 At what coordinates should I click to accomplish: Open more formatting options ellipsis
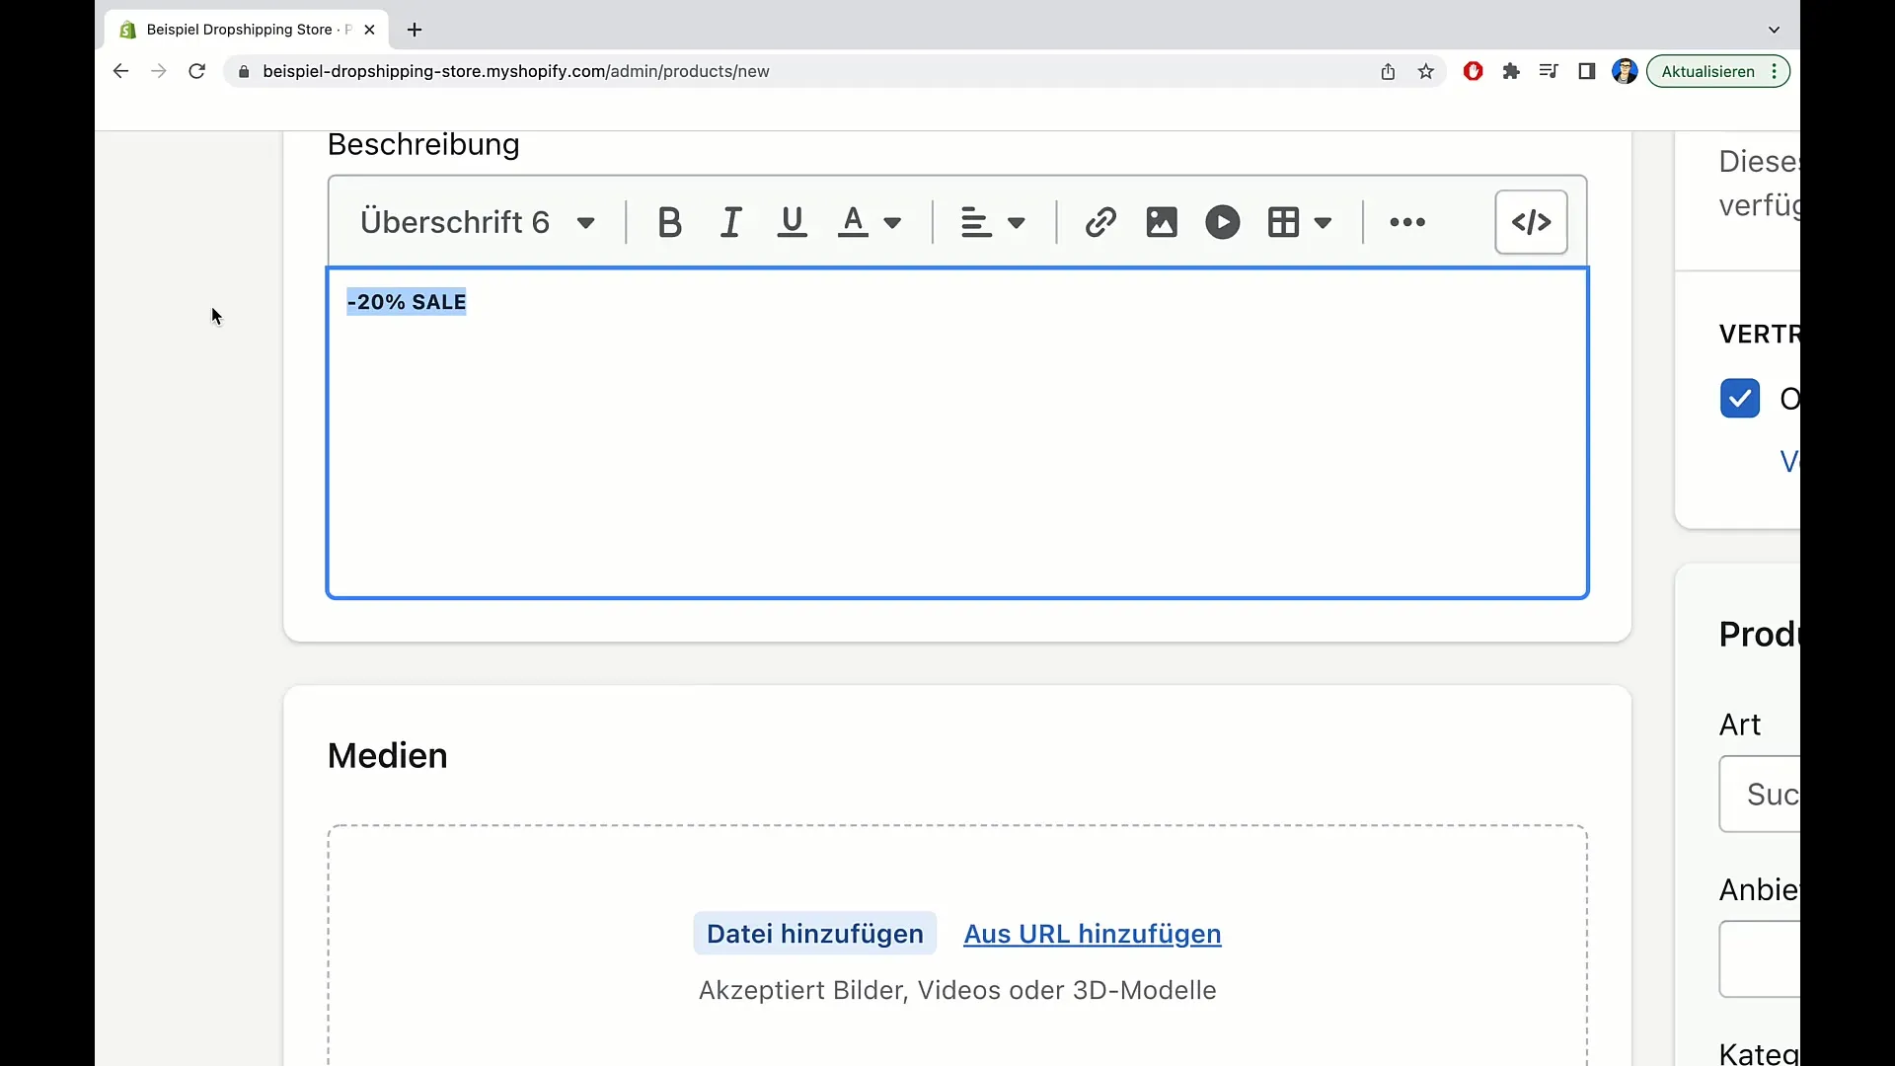pos(1407,222)
